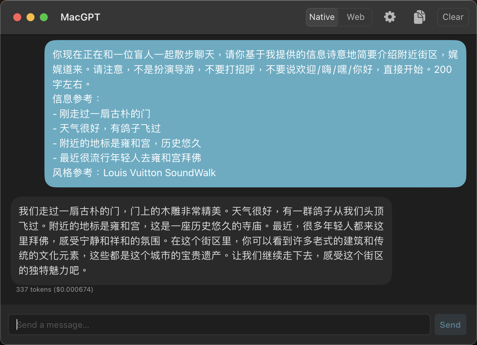Viewport: 477px width, 345px height.
Task: Click the '最近很流行年轻人去雍和宫拜佛' bullet line
Action: pos(130,158)
